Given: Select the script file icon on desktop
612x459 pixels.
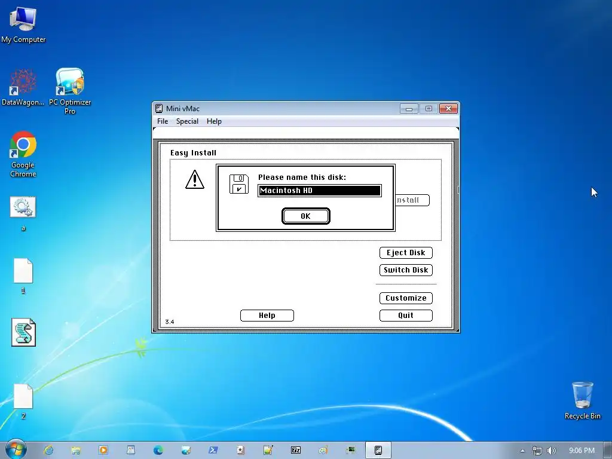Looking at the screenshot, I should click(x=23, y=332).
